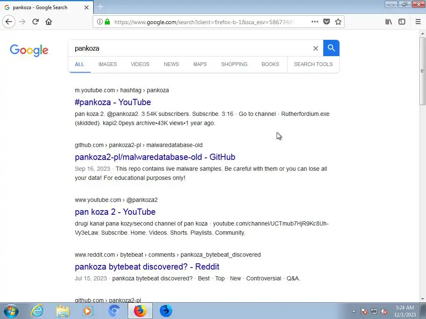Click the green padlock security icon
This screenshot has width=426, height=319.
[107, 22]
